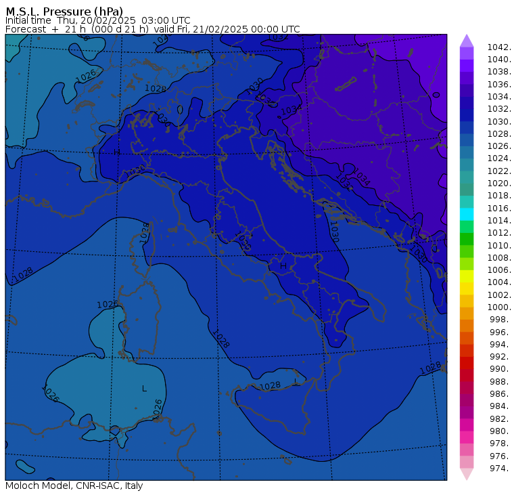
Task: Click the 1028 contour label north of Sicily
Action: click(270, 386)
